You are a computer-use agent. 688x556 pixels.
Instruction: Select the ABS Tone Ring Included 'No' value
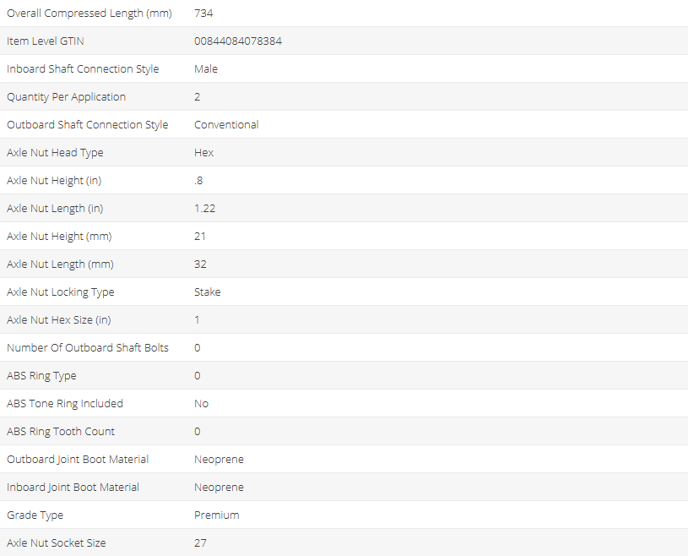click(x=201, y=404)
